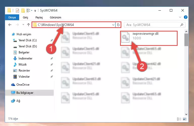
Task: Switch to the Giriş ribbon tab
Action: click(x=25, y=17)
